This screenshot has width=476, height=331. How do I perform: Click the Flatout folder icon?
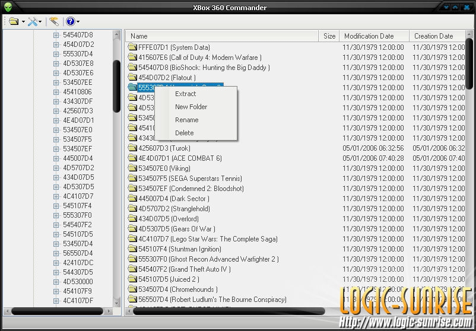point(132,77)
